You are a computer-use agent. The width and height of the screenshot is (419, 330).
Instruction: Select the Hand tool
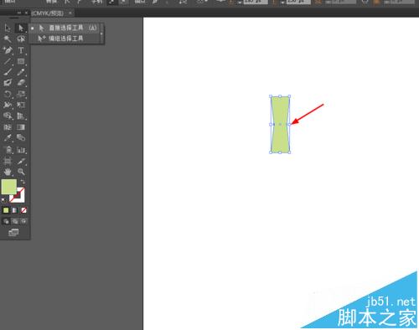(x=8, y=172)
